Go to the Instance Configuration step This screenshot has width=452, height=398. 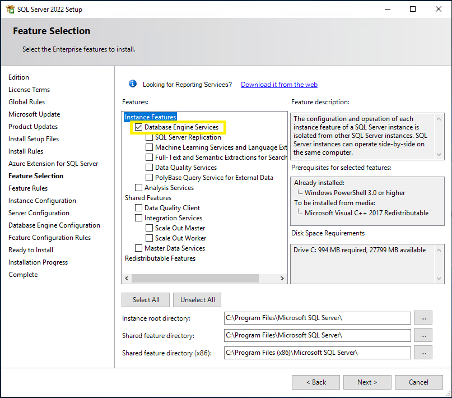pos(42,201)
